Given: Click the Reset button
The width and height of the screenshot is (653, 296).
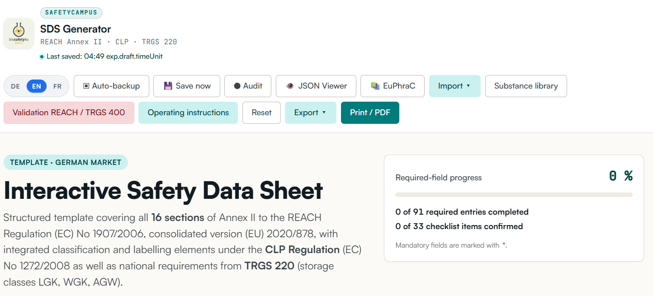Looking at the screenshot, I should pos(261,113).
